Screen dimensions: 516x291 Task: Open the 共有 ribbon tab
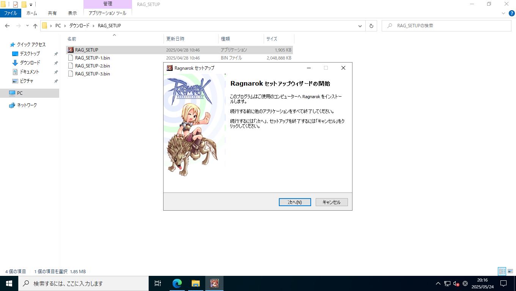click(52, 13)
